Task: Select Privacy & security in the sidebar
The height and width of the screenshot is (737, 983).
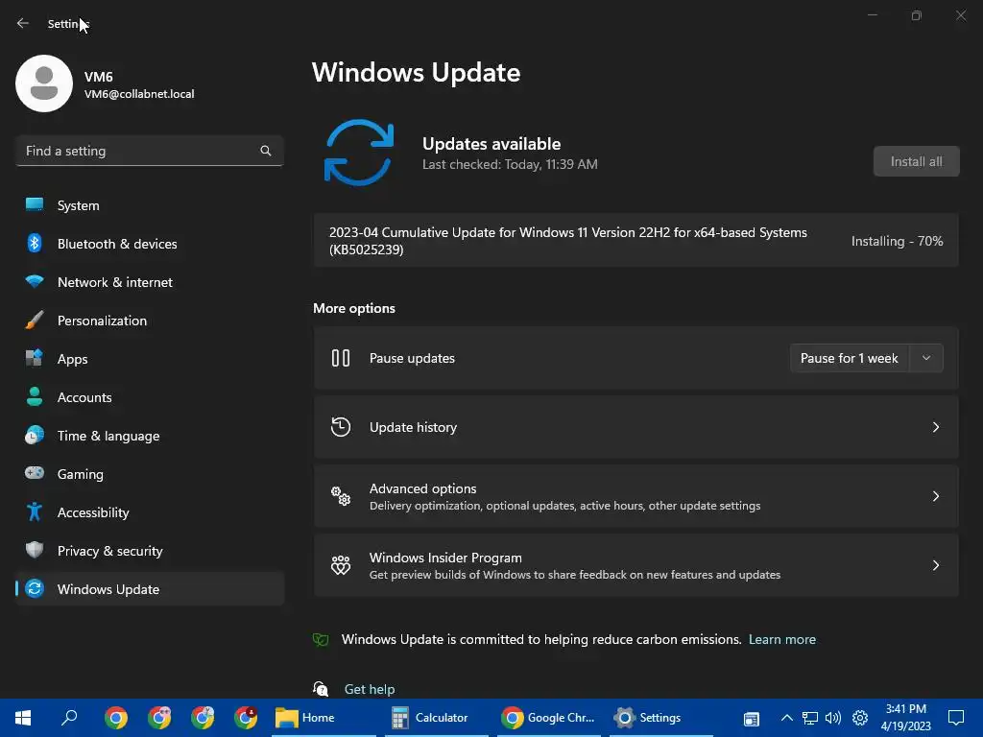Action: [149, 551]
